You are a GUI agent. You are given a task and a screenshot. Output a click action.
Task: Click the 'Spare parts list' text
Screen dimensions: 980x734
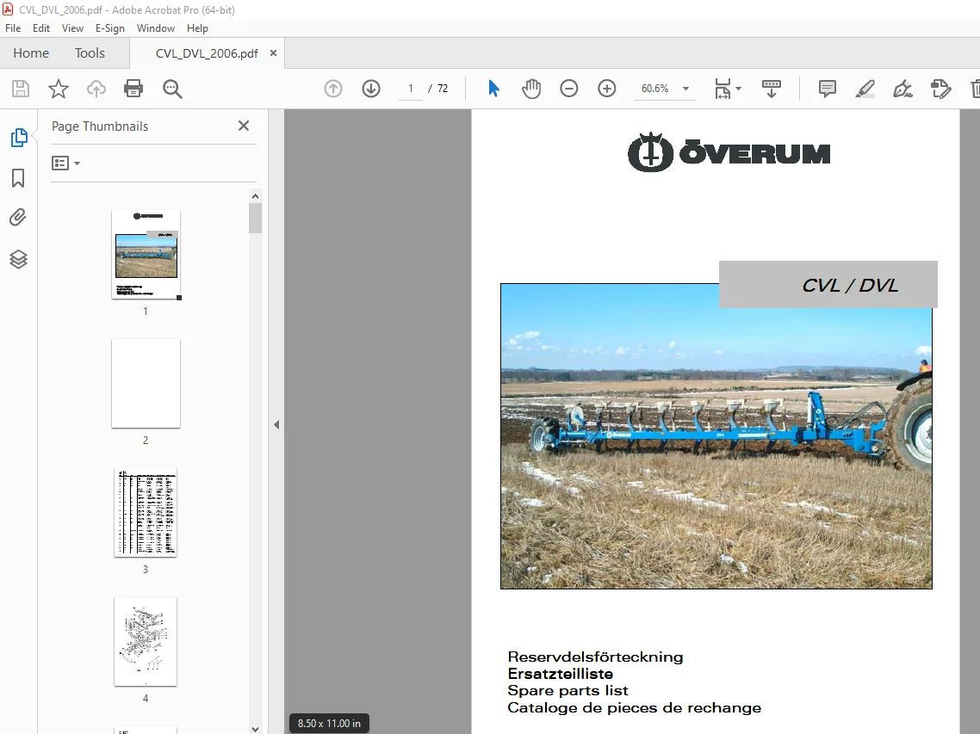tap(568, 690)
